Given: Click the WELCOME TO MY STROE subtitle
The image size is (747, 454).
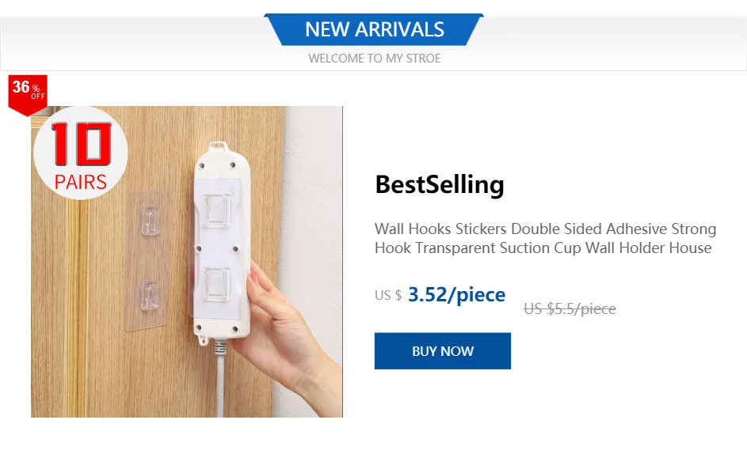Looking at the screenshot, I should pyautogui.click(x=375, y=59).
